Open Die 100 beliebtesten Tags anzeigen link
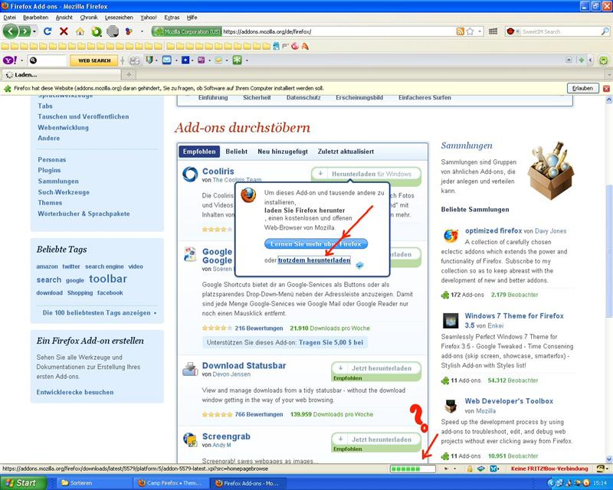Screen dimensions: 613x490 pos(97,313)
